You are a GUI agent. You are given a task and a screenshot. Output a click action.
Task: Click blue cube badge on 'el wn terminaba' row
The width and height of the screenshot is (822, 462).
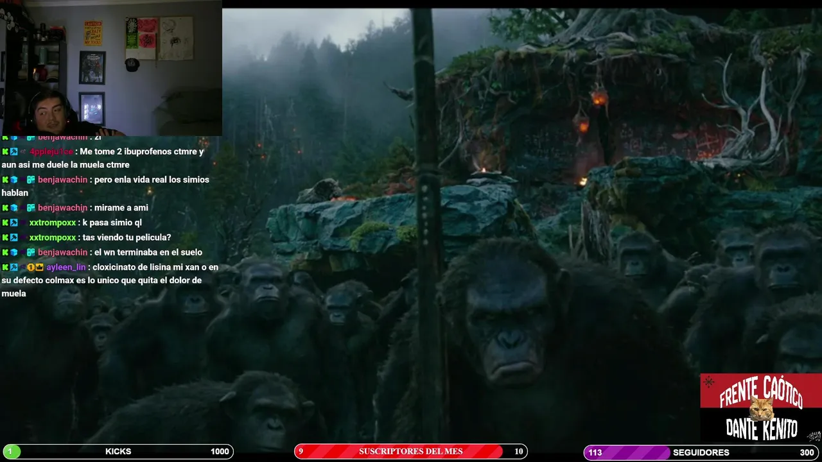13,252
